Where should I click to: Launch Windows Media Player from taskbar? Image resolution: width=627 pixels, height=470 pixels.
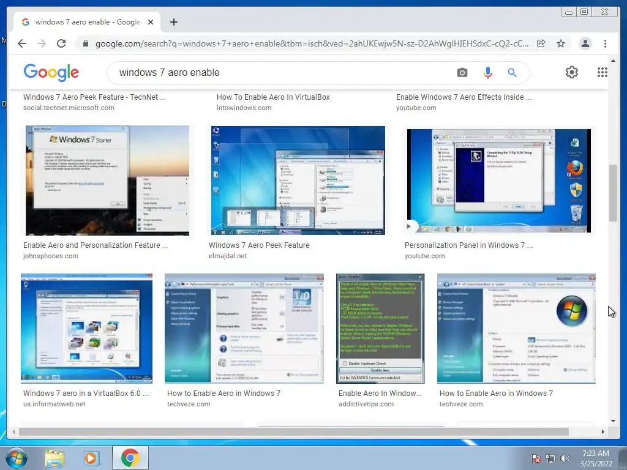tap(91, 458)
